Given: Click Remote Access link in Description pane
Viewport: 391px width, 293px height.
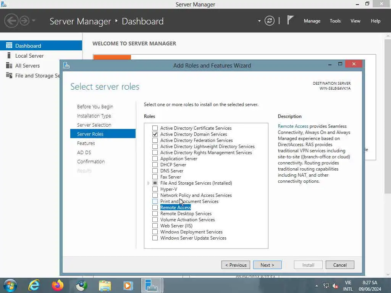Looking at the screenshot, I should click(293, 126).
